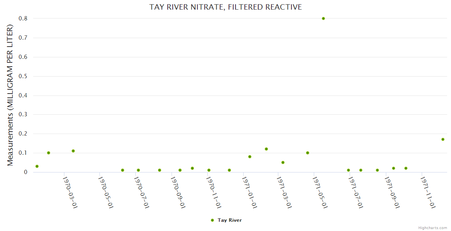Click the 0.08 data point near 1971-01-01
Viewport: 451px width, 231px height.
(x=250, y=157)
